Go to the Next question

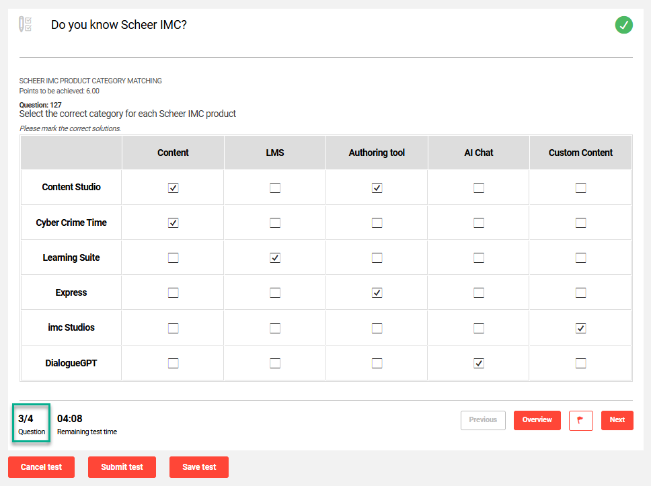tap(617, 420)
